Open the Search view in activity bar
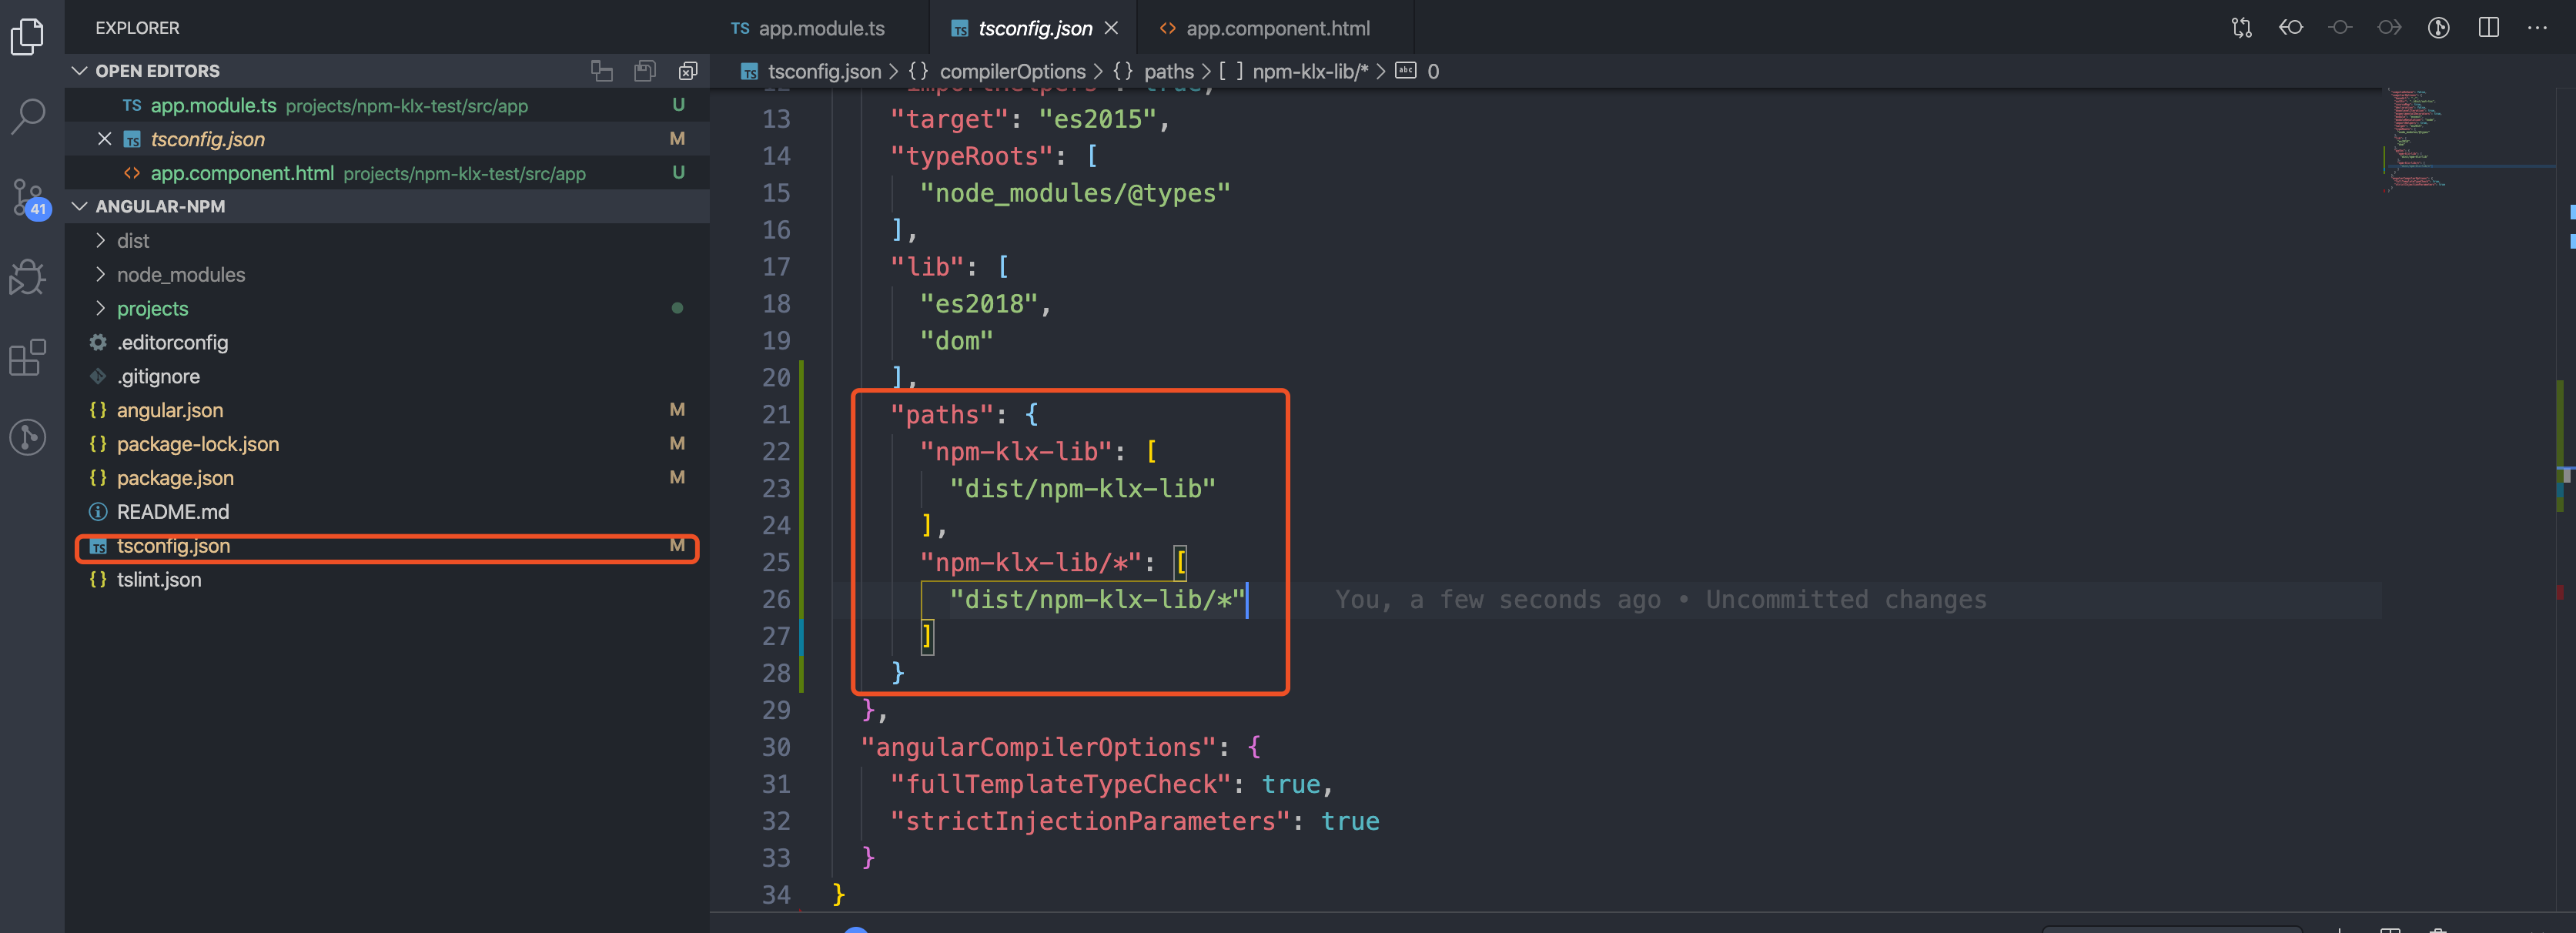 point(28,116)
